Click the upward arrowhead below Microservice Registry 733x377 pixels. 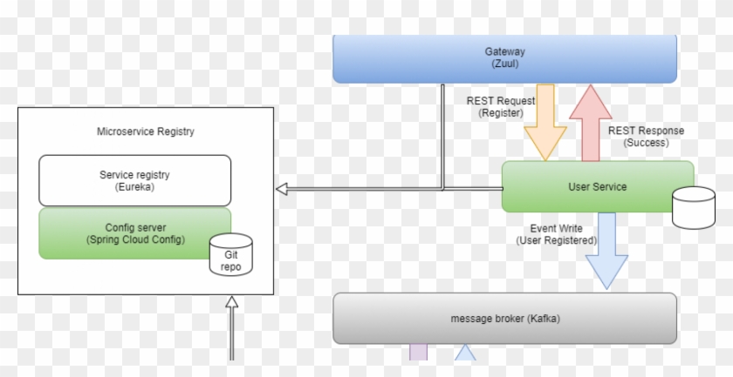(x=232, y=302)
